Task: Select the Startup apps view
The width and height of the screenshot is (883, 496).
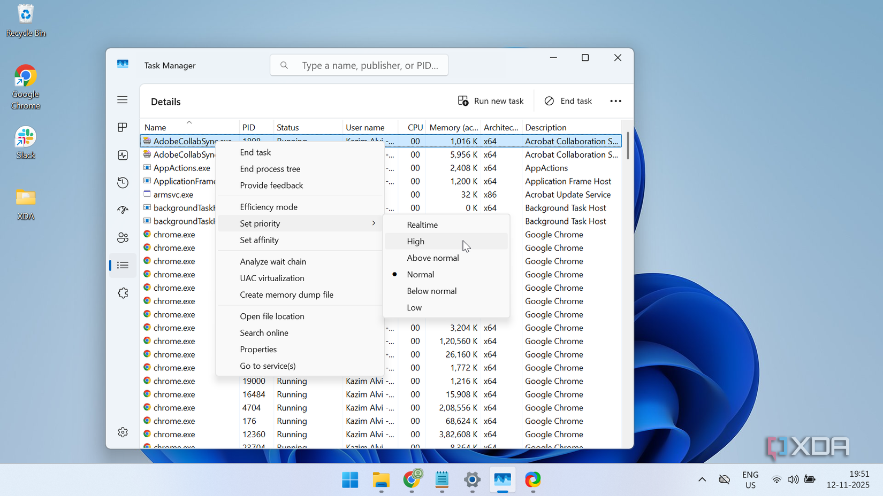Action: (123, 210)
